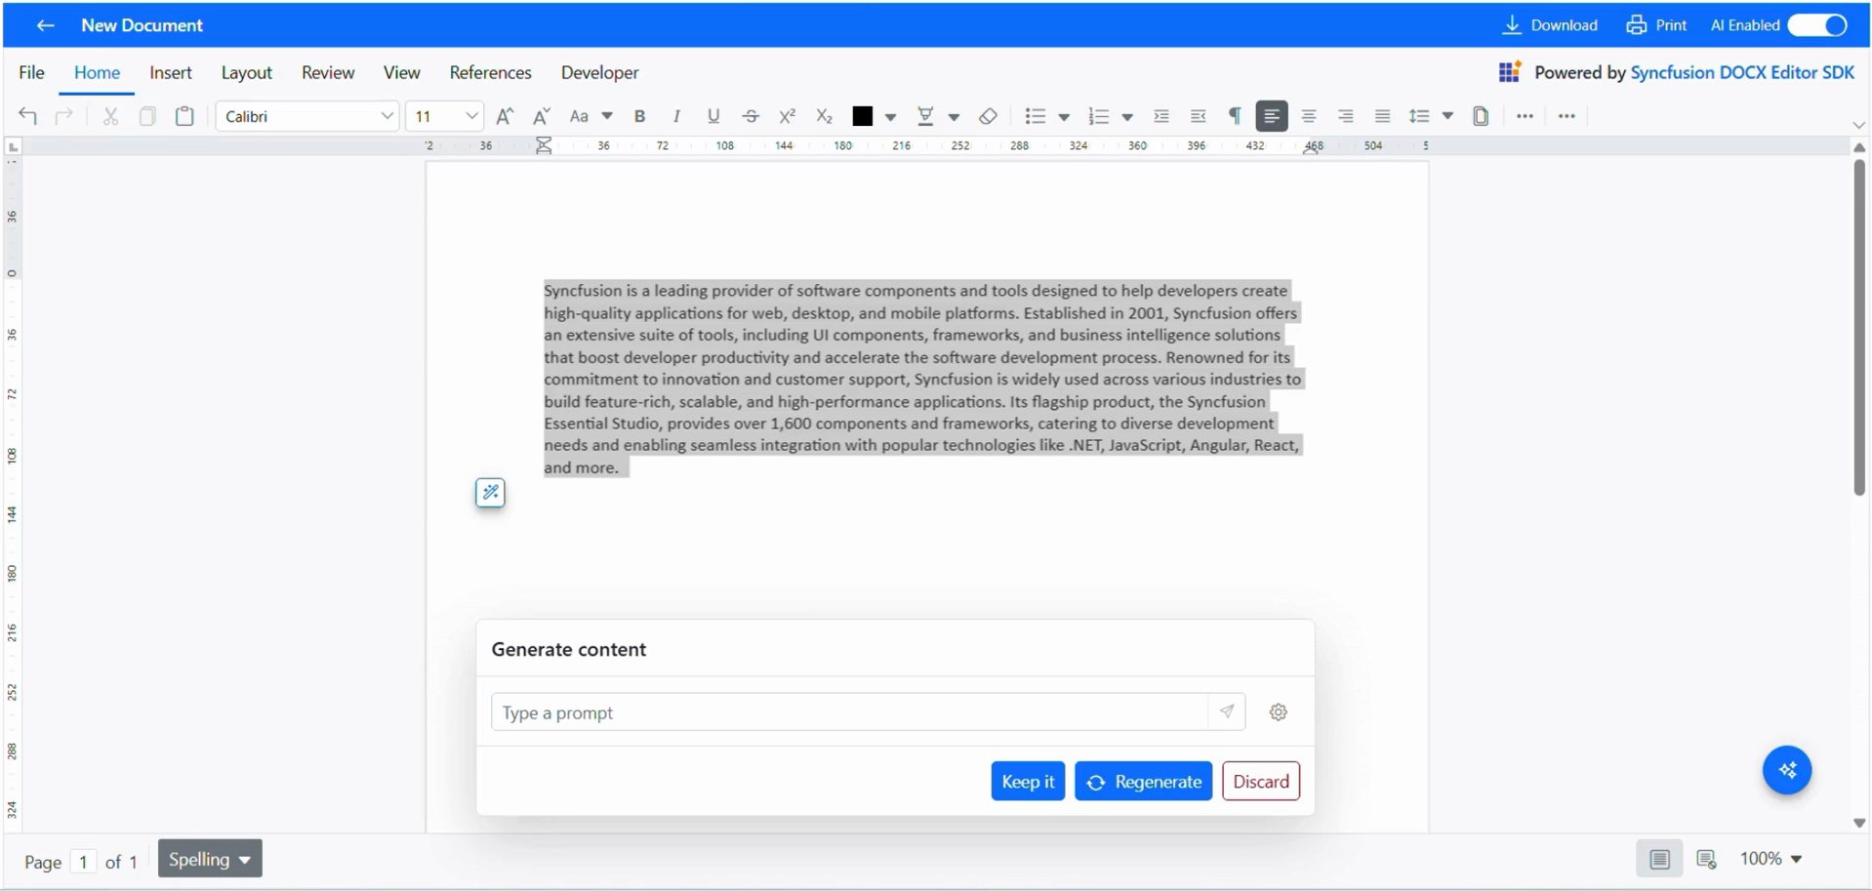Viewport: 1872px width, 891px height.
Task: Click the Undo arrow icon
Action: pyautogui.click(x=27, y=116)
